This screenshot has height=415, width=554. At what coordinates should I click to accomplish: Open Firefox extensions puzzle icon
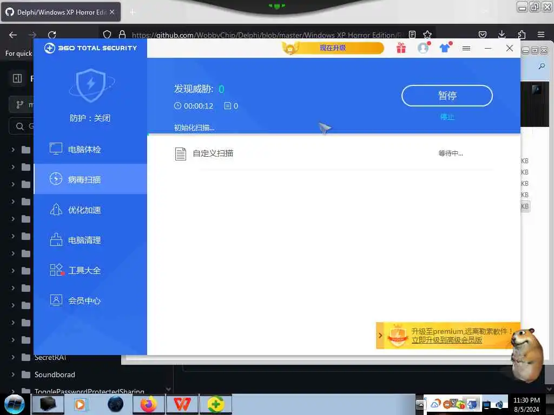coord(522,35)
